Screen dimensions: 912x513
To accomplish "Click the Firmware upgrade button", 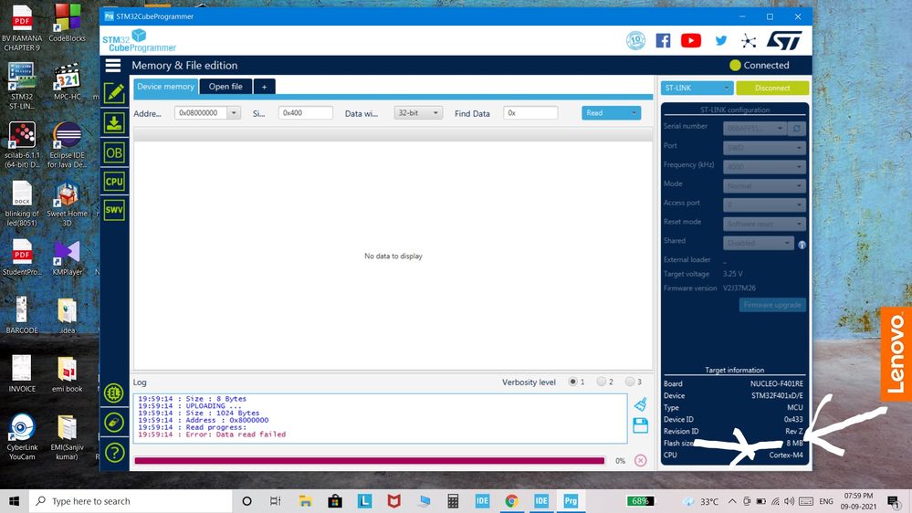I will click(772, 305).
